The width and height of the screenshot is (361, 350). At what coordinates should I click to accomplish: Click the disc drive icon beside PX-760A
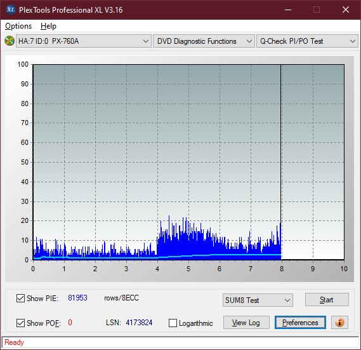tap(10, 41)
